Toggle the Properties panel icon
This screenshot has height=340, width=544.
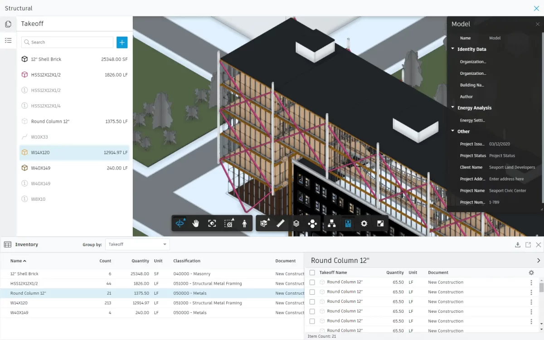[x=348, y=223]
